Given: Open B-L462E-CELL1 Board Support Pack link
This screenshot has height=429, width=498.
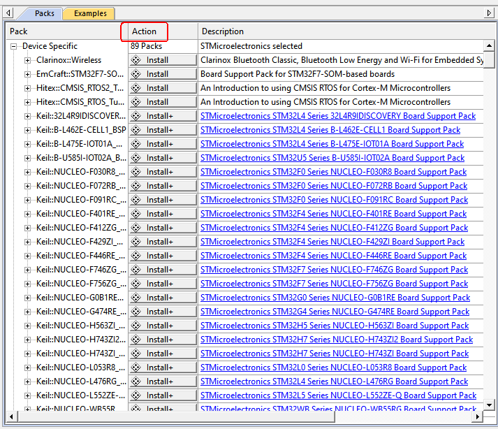Looking at the screenshot, I should [330, 130].
